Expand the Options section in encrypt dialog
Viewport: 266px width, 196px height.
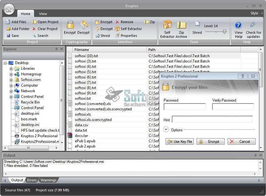point(166,130)
